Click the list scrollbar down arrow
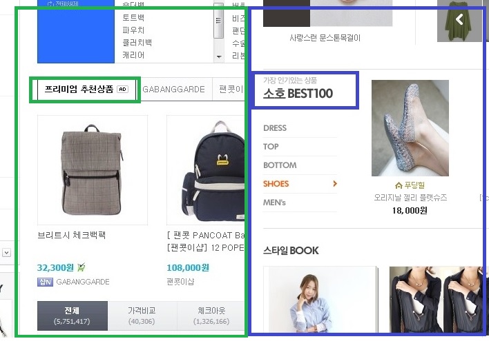The width and height of the screenshot is (489, 341). pos(219,56)
